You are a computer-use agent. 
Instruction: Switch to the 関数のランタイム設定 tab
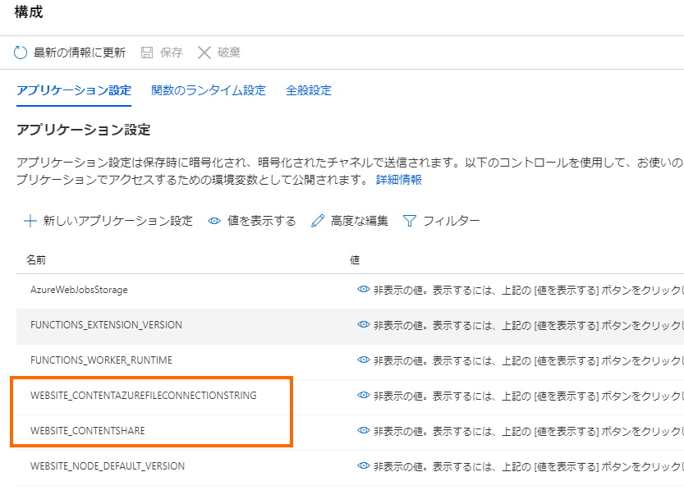click(x=208, y=91)
